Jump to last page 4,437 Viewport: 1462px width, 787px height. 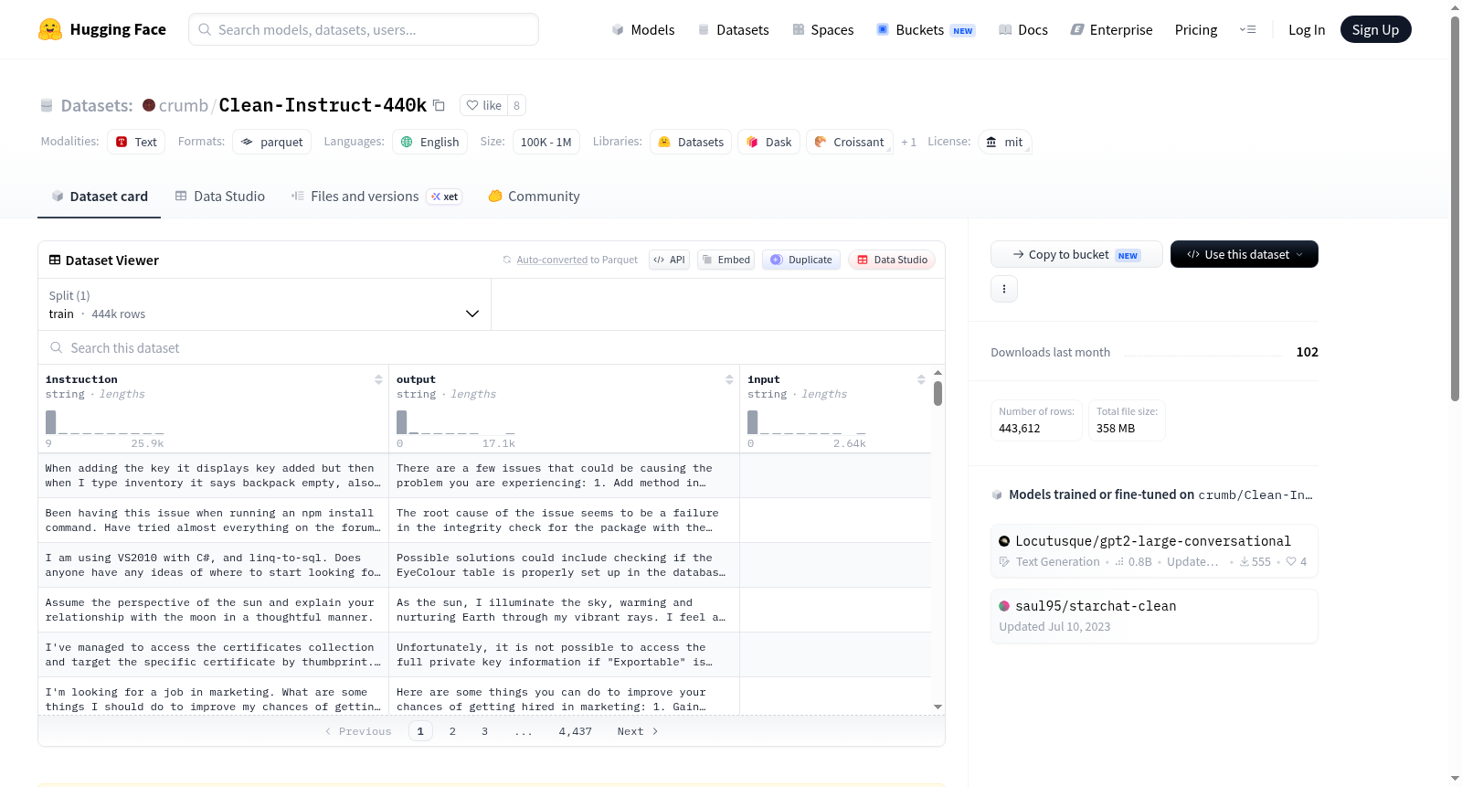coord(576,731)
